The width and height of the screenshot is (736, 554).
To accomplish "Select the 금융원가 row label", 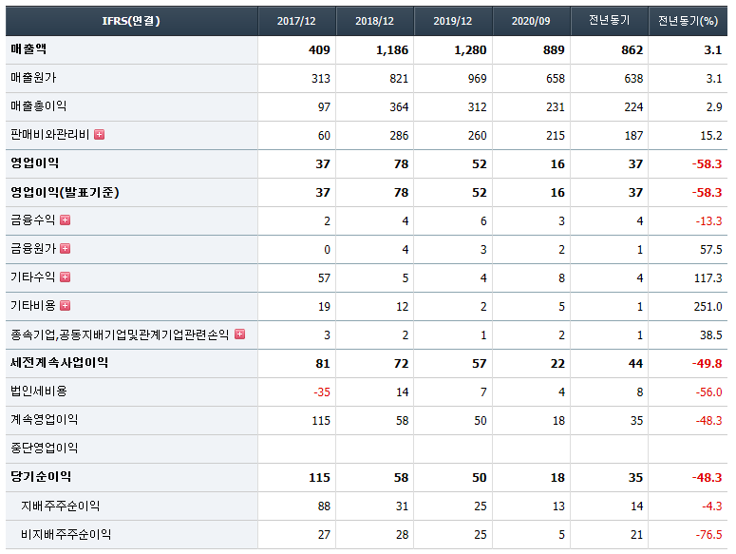I will click(33, 249).
